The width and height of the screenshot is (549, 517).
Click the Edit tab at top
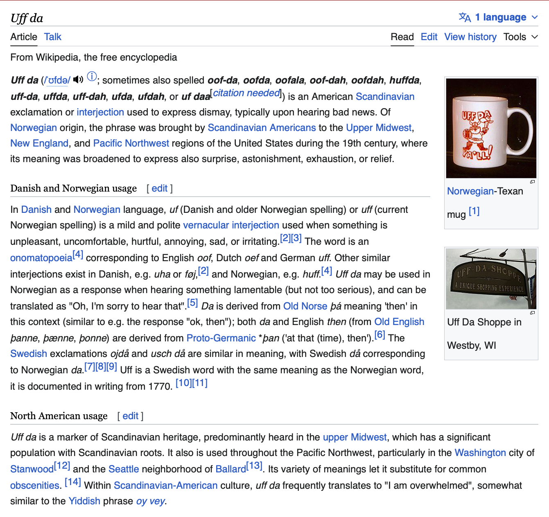429,37
